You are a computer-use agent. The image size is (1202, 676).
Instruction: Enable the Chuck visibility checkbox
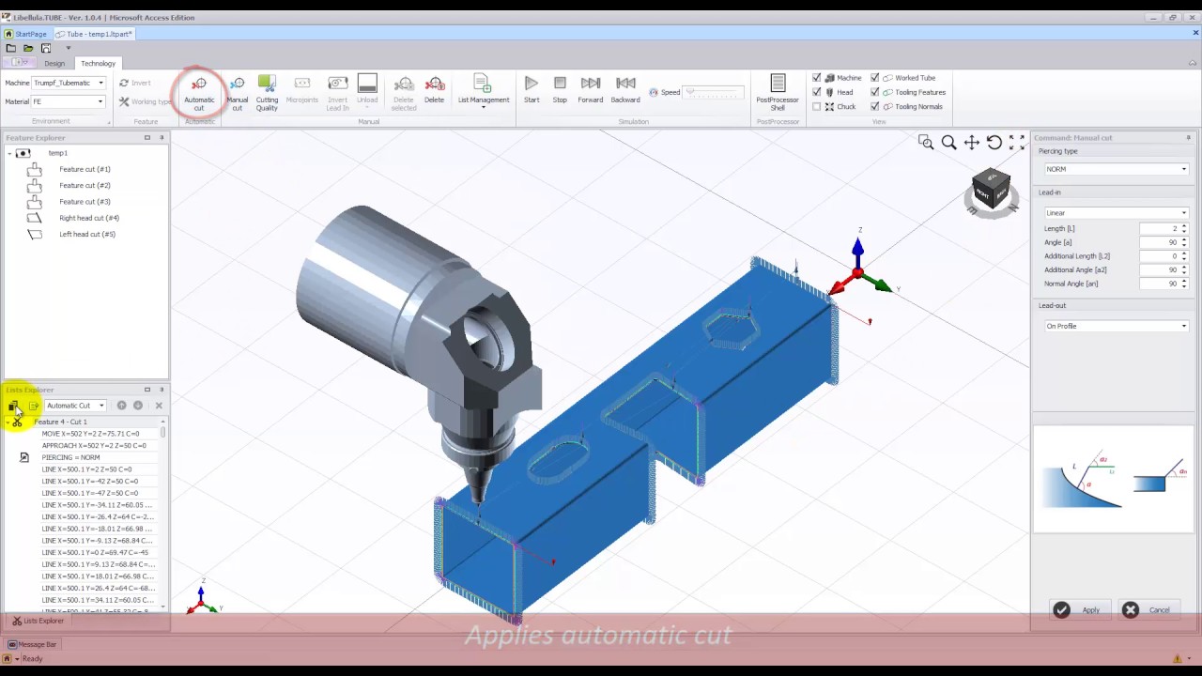[816, 106]
